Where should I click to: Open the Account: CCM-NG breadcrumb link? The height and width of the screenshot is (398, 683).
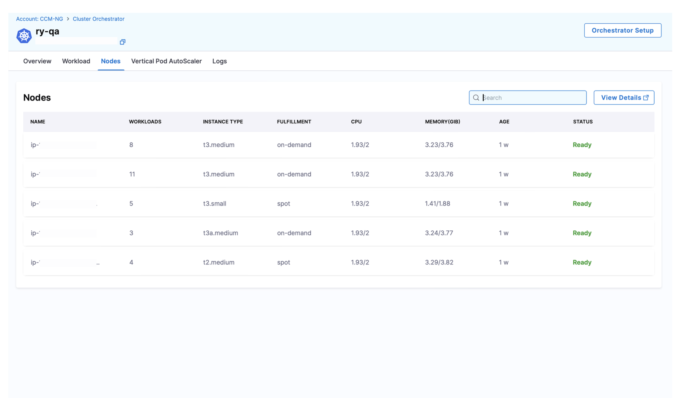pos(39,19)
